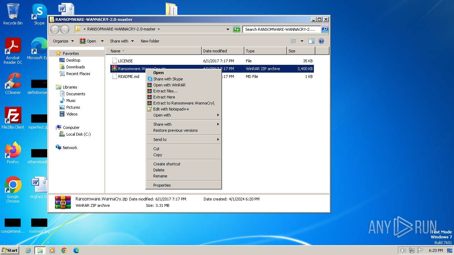Go to Downloads in navigation pane
Screen dimensions: 454x255
pyautogui.click(x=76, y=67)
